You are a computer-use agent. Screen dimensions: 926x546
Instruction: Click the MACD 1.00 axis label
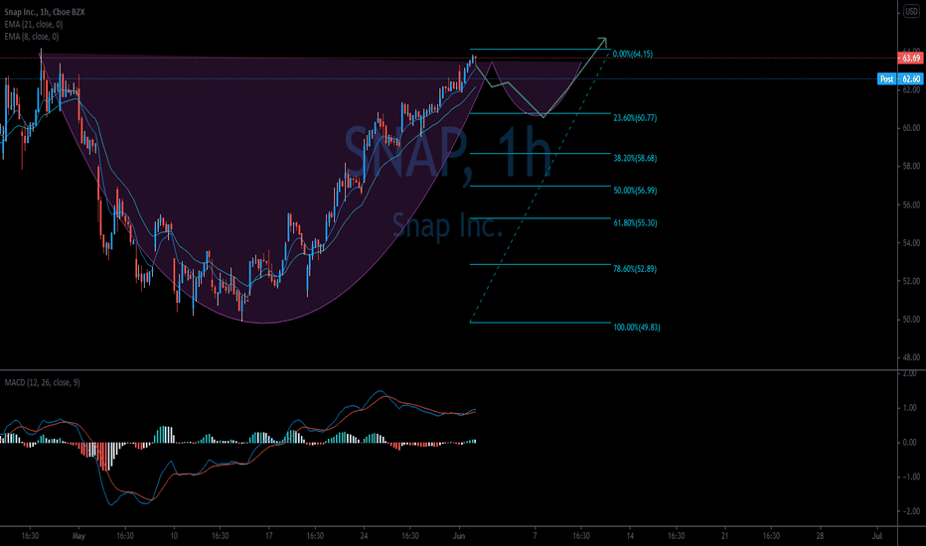pos(910,408)
